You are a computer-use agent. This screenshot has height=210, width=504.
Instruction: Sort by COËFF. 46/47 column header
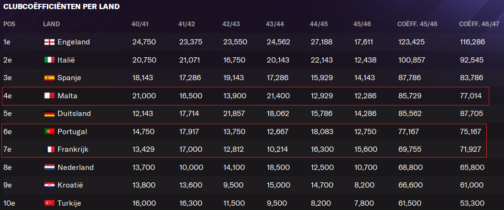(479, 24)
